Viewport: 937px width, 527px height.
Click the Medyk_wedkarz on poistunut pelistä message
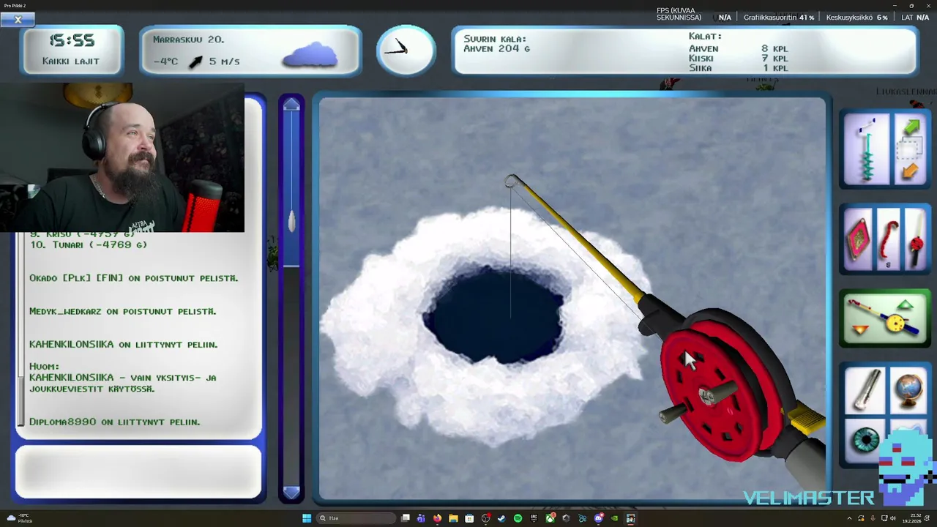coord(122,311)
